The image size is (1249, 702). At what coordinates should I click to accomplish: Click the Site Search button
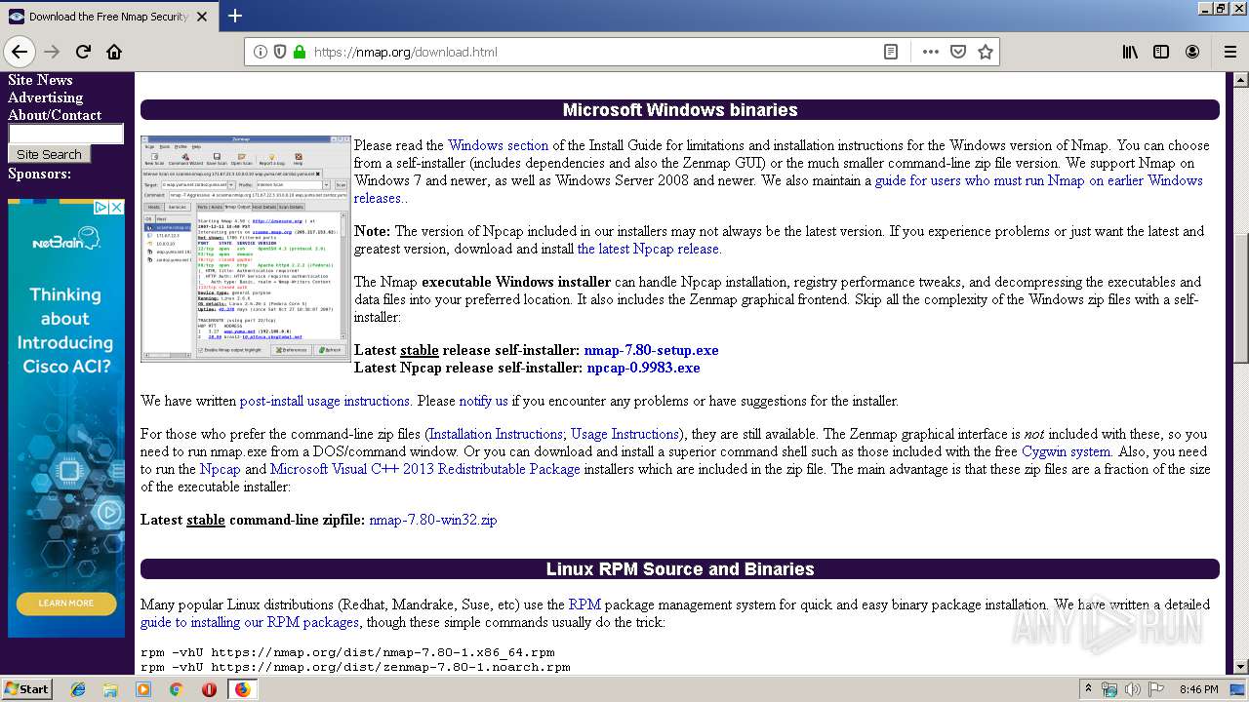[49, 154]
